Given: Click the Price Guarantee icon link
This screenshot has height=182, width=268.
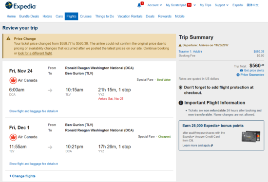Looking at the screenshot, I should [238, 75].
